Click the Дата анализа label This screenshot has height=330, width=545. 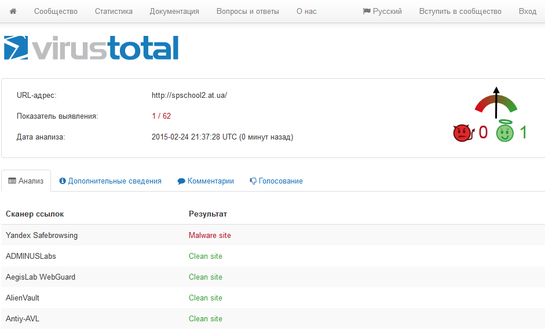click(x=41, y=137)
